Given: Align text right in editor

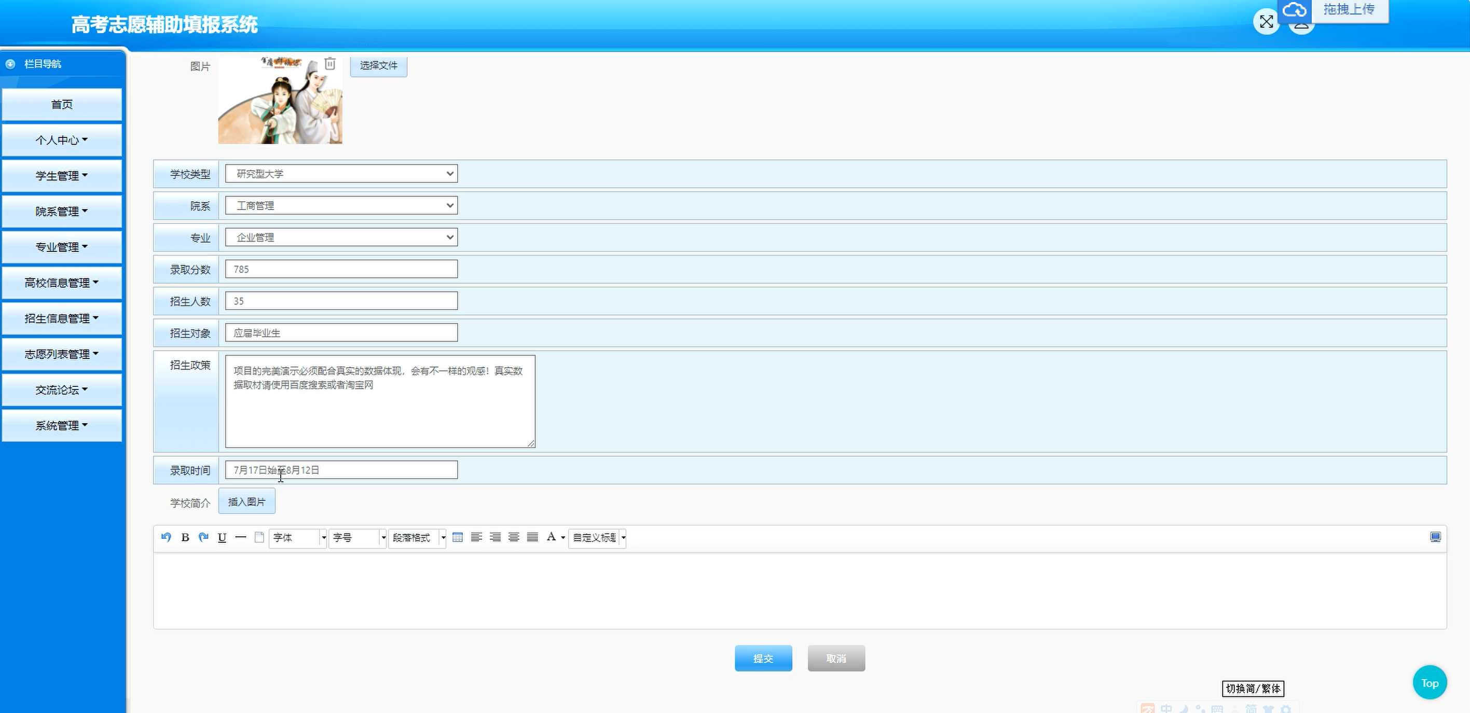Looking at the screenshot, I should pos(496,537).
